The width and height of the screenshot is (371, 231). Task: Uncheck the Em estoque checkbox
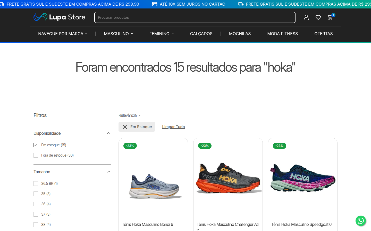36,145
